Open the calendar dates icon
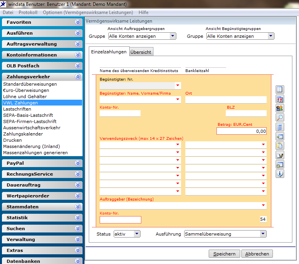Viewport: 299px width, 264px height. point(280,99)
